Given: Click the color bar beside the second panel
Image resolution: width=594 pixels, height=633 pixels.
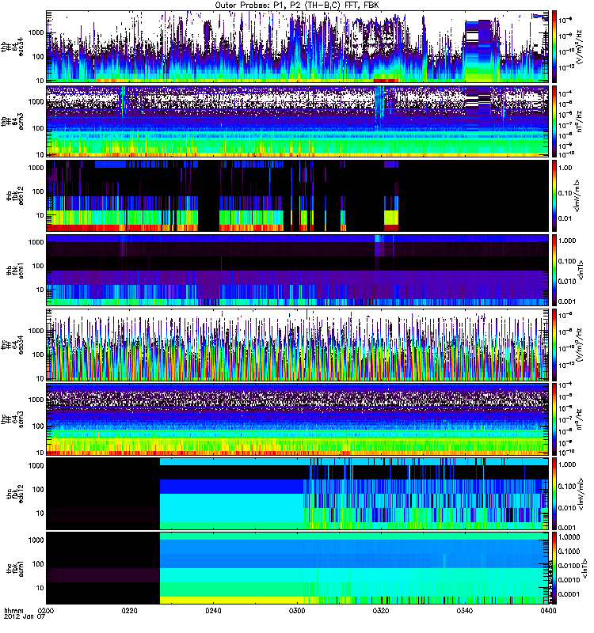Looking at the screenshot, I should point(556,119).
